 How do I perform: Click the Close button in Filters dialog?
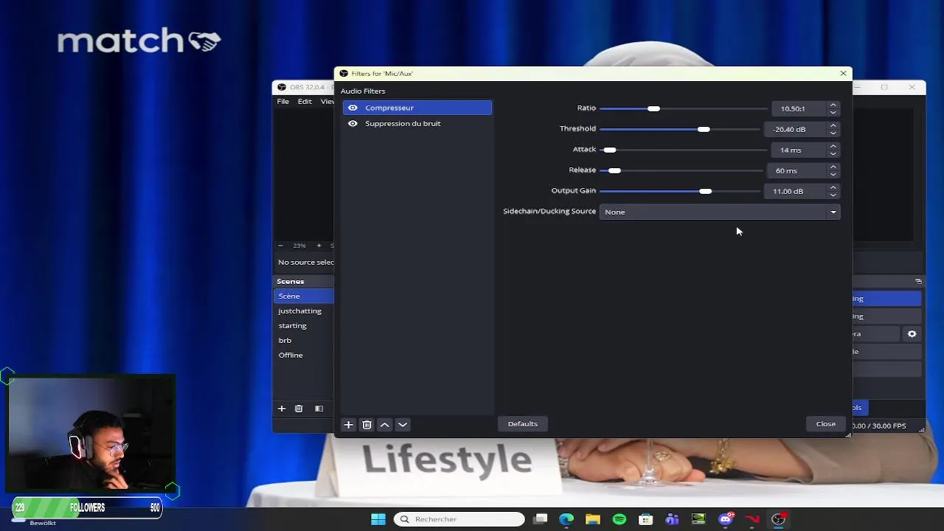tap(826, 424)
